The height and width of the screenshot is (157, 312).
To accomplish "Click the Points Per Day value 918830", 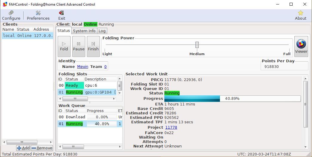I will point(272,67).
